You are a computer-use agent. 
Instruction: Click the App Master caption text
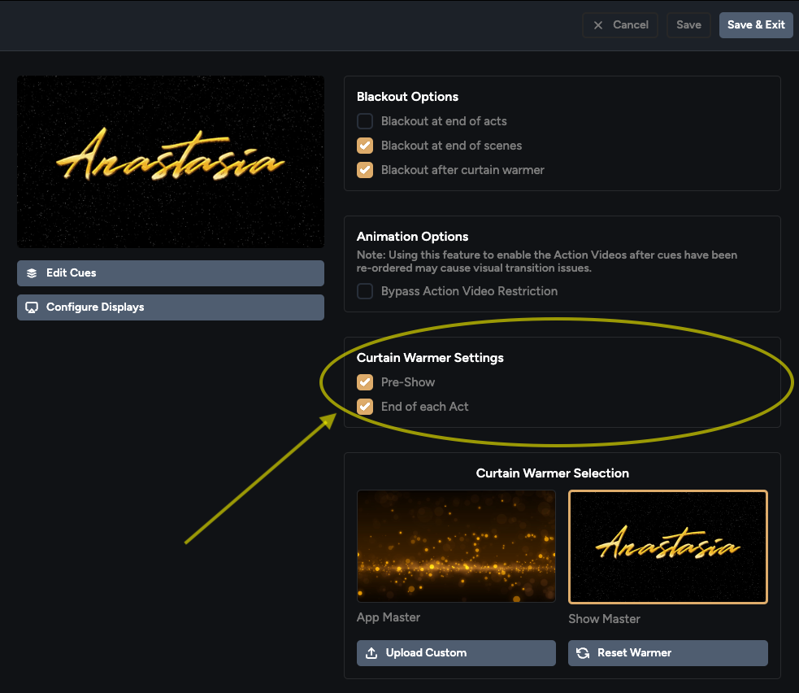[x=389, y=617]
